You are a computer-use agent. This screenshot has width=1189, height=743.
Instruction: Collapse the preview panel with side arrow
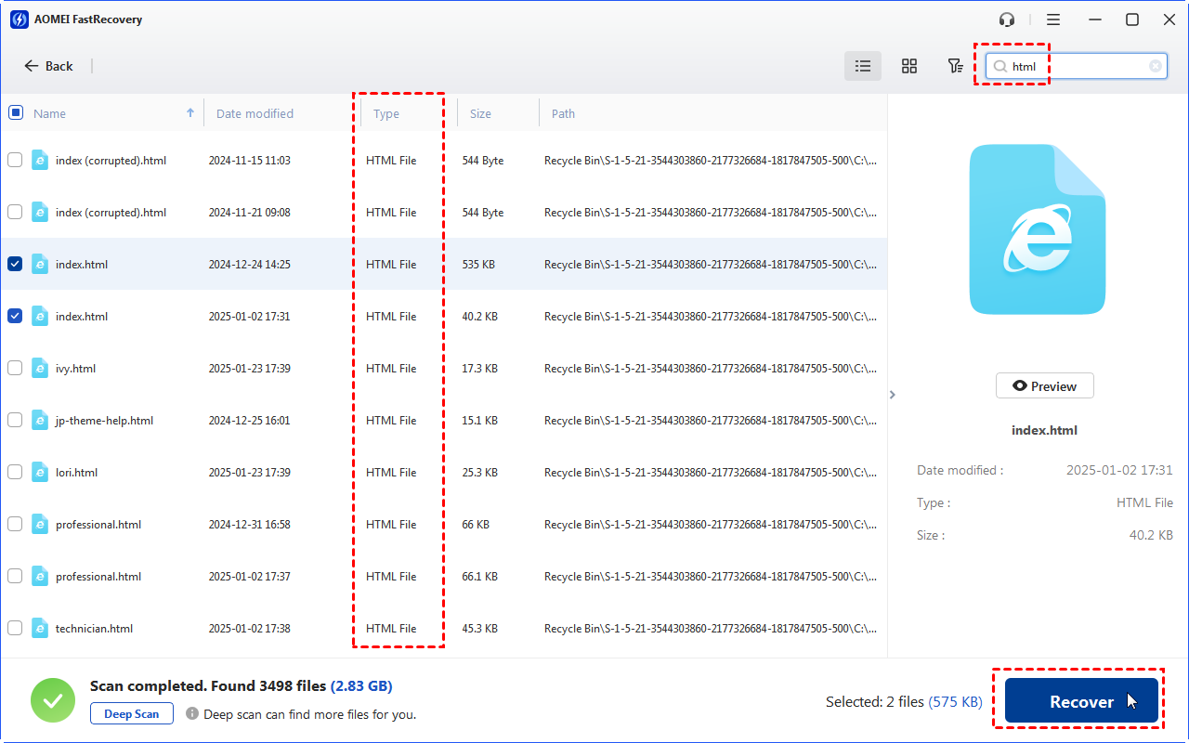(893, 395)
